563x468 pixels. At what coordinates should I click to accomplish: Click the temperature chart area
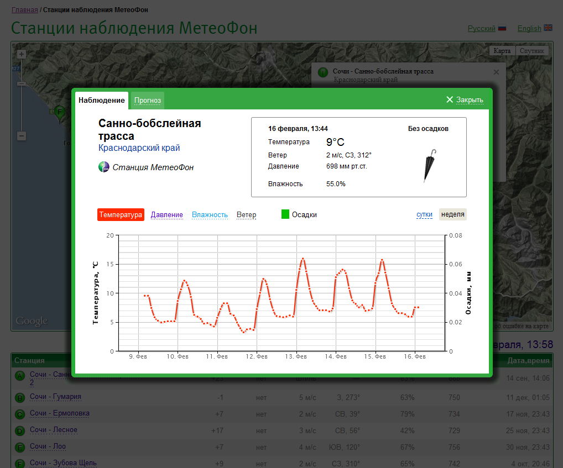coord(282,293)
